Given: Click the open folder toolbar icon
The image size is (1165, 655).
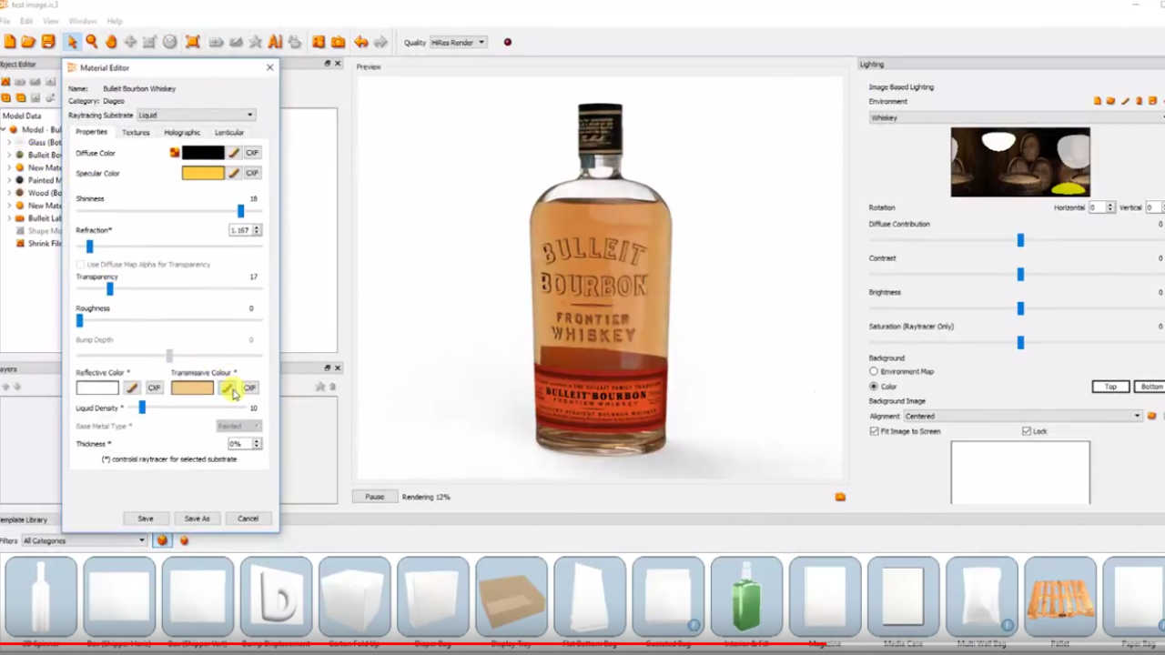Looking at the screenshot, I should pos(28,42).
